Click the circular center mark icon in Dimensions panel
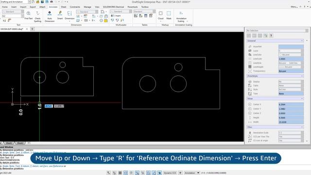The image size is (311, 175). pyautogui.click(x=102, y=20)
